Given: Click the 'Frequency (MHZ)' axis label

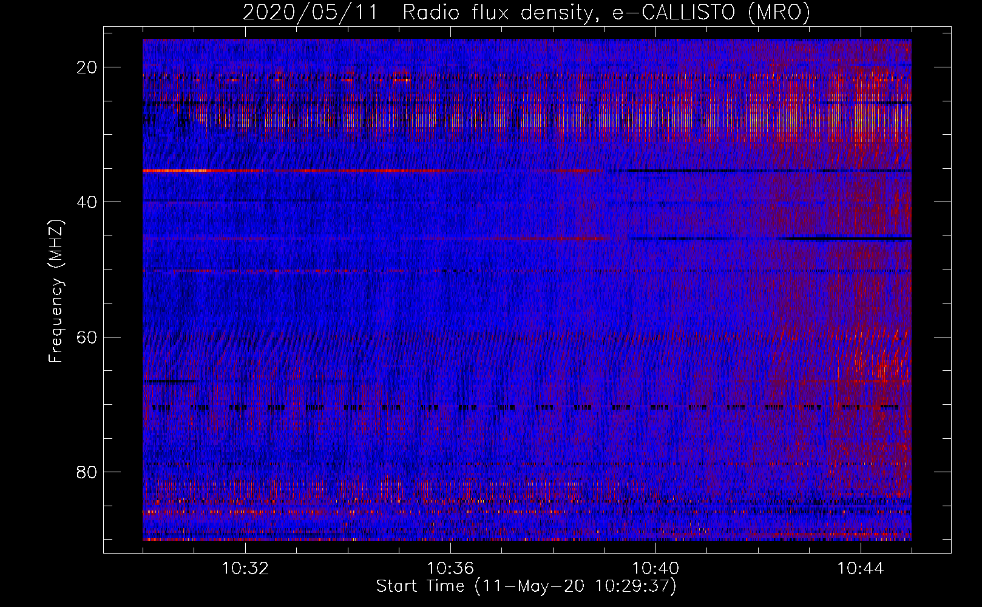Looking at the screenshot, I should coord(56,291).
